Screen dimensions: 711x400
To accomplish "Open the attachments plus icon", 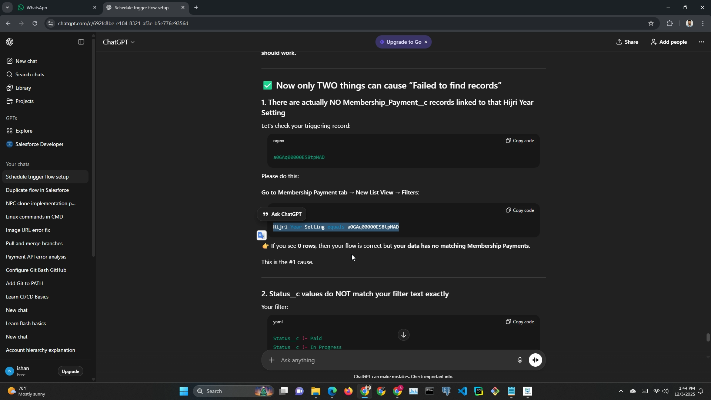I will tap(272, 360).
